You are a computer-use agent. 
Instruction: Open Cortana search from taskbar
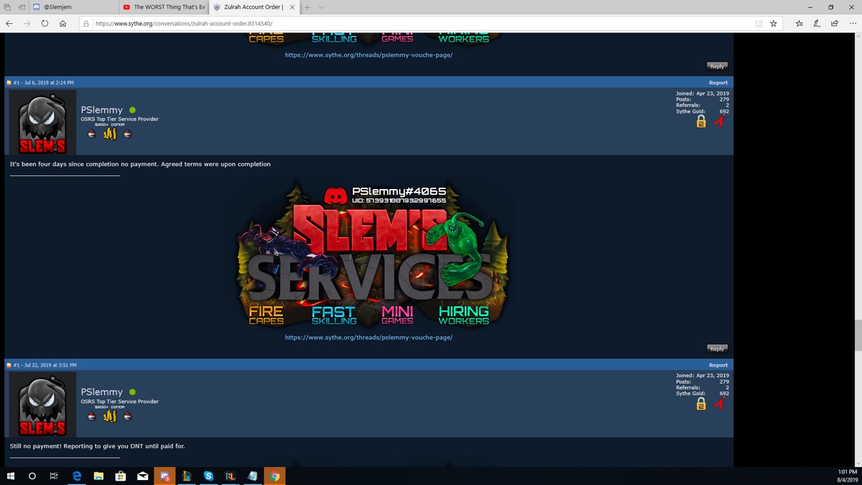coord(32,476)
